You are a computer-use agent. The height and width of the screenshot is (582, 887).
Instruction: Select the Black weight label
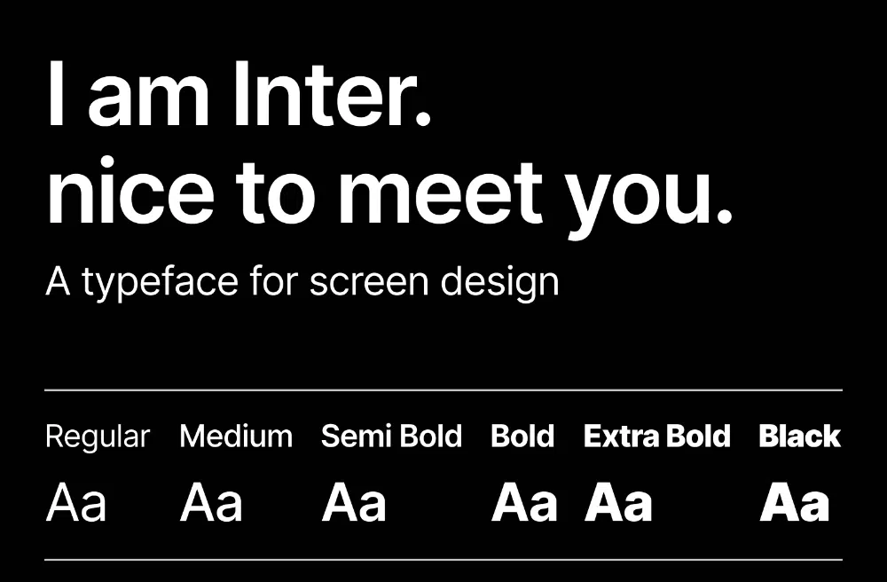pos(800,436)
